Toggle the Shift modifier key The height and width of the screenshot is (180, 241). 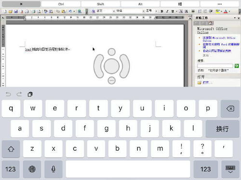click(101, 4)
